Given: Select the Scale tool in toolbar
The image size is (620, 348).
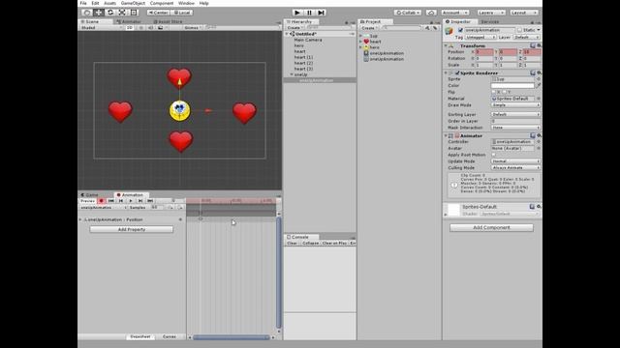Looking at the screenshot, I should [x=122, y=13].
